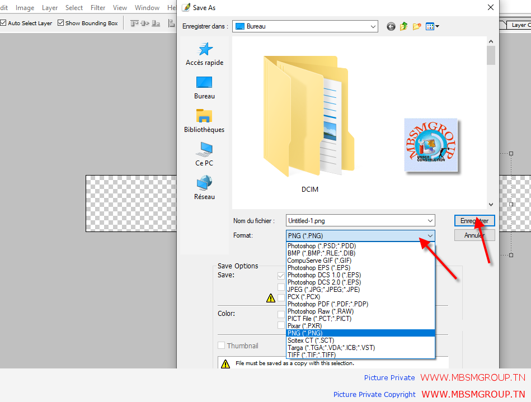The width and height of the screenshot is (531, 402).
Task: Toggle the first Color option checkbox
Action: (281, 314)
